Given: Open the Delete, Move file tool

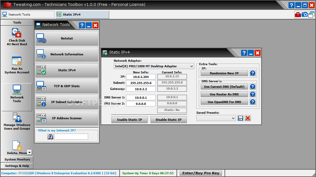Looking at the screenshot, I should pyautogui.click(x=16, y=148).
